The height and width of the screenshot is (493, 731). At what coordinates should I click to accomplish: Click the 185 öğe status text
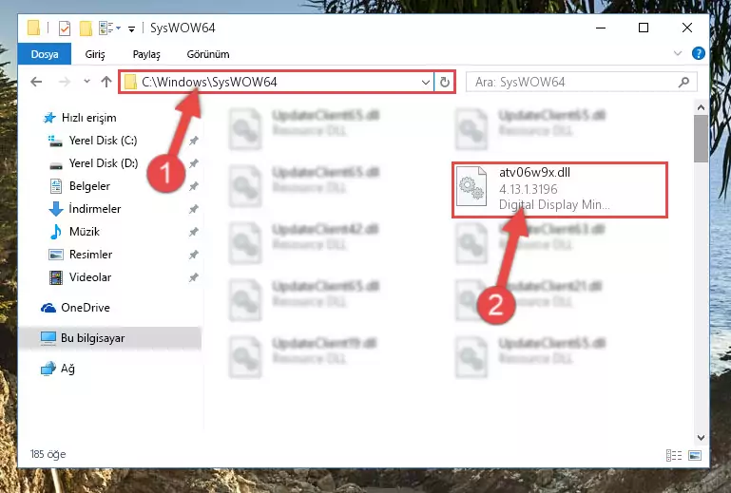pos(48,454)
